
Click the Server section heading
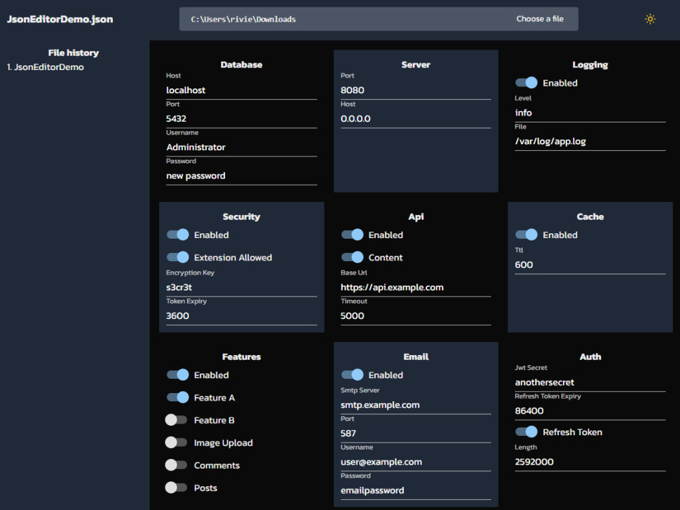(x=416, y=65)
